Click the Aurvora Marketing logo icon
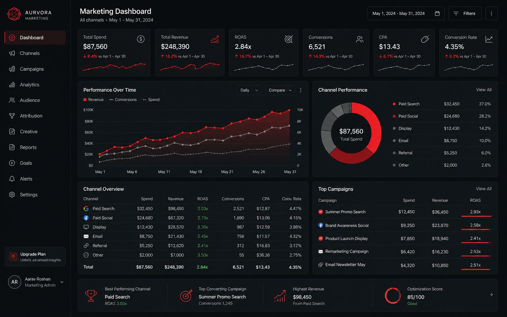 tap(14, 15)
